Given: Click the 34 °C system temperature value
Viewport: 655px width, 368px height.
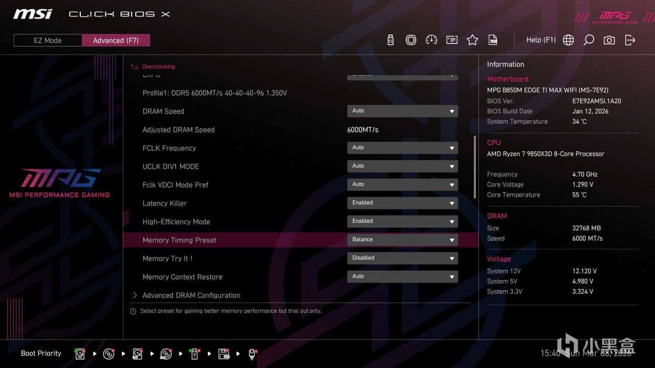Looking at the screenshot, I should [579, 122].
